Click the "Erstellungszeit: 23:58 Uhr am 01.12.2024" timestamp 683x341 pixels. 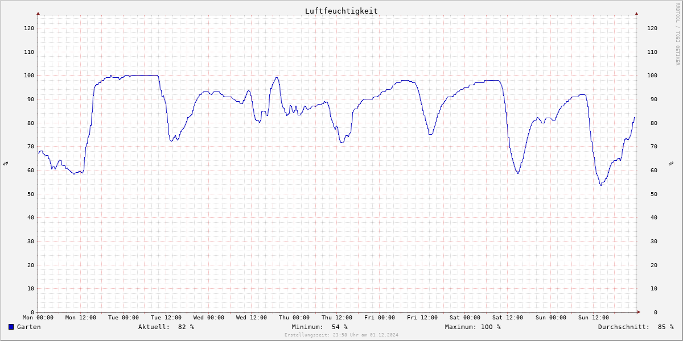341,335
